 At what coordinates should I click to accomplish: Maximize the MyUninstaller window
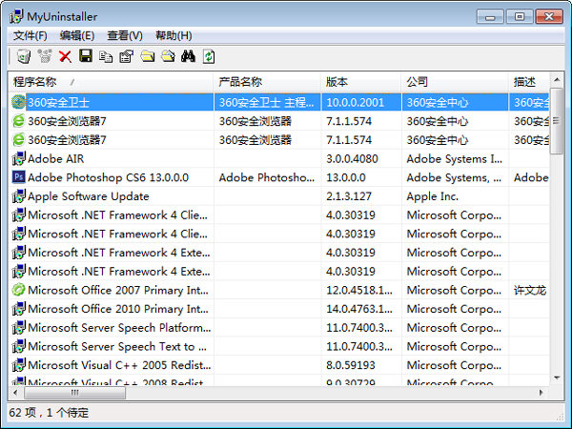point(520,16)
